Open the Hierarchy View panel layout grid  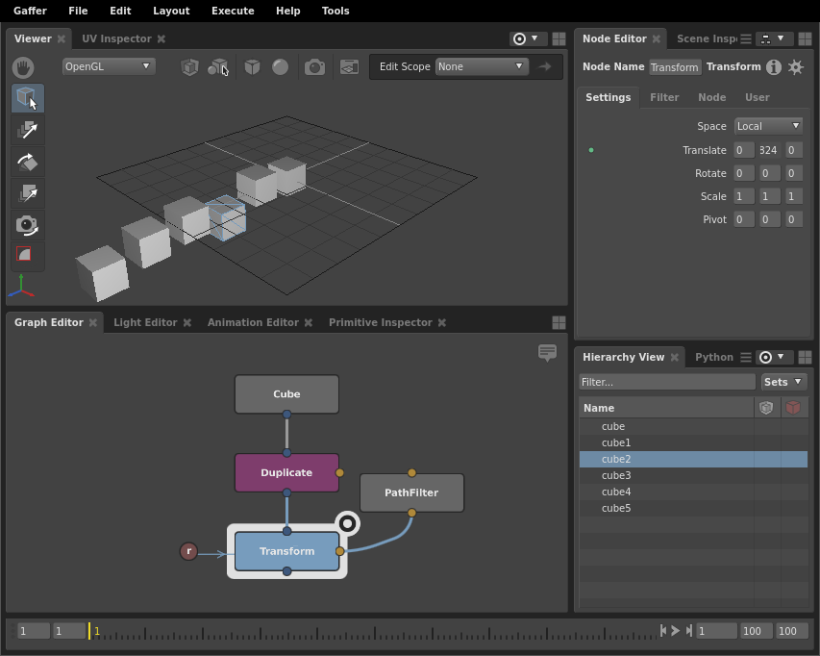pos(805,357)
